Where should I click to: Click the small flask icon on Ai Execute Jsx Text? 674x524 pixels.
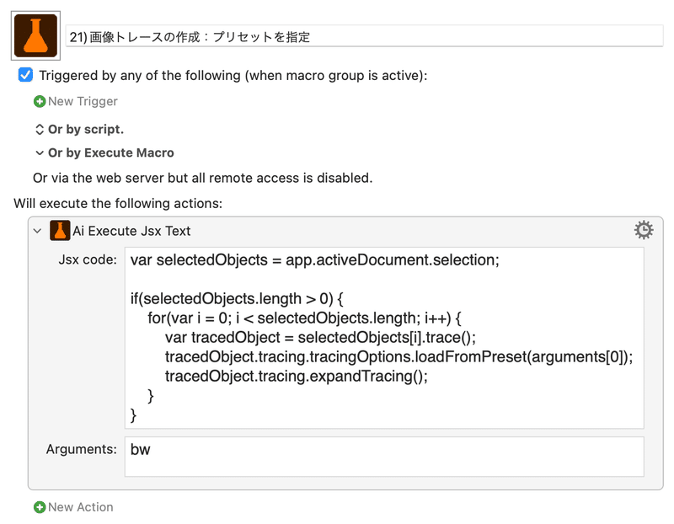[60, 231]
